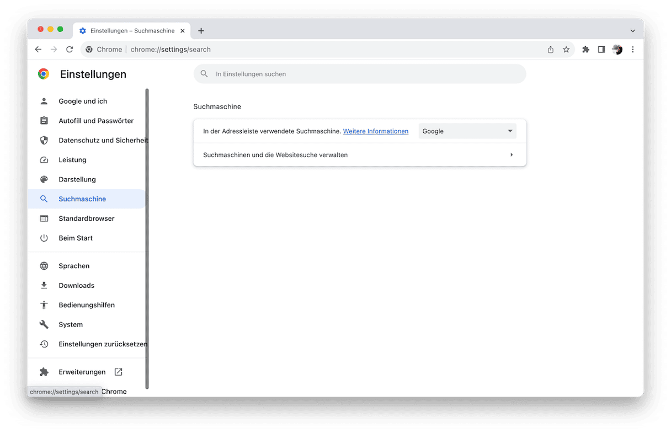Go to Bedienungshilfen section
The width and height of the screenshot is (671, 433).
[87, 305]
